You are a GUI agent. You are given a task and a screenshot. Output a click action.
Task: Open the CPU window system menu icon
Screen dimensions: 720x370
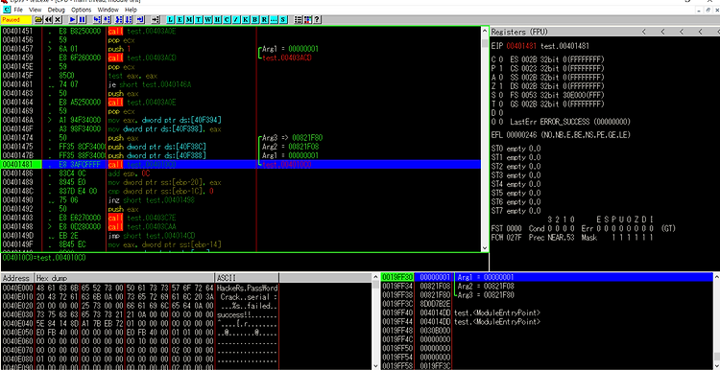point(7,10)
